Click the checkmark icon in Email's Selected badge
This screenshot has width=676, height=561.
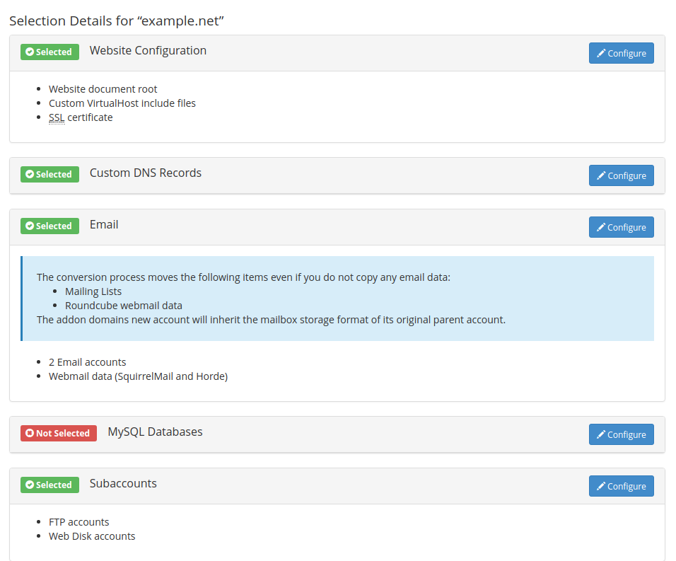pos(30,226)
